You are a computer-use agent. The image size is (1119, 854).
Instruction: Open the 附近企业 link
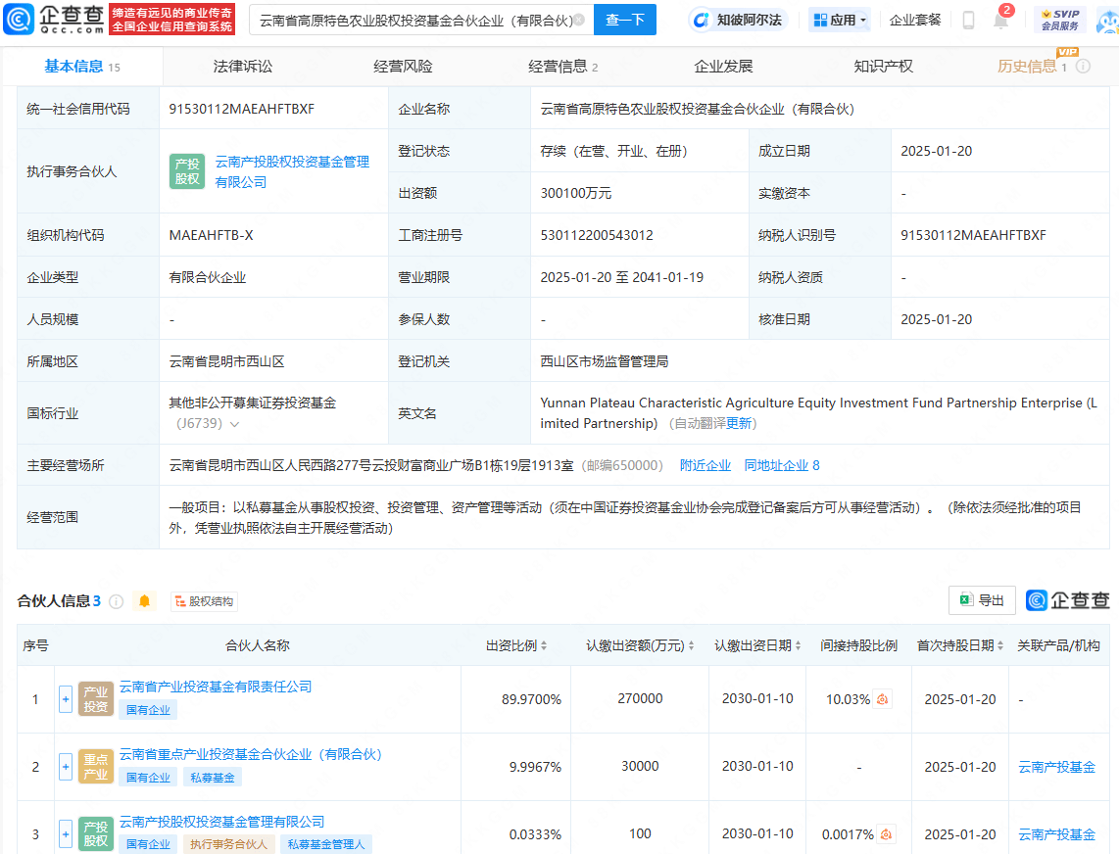705,465
